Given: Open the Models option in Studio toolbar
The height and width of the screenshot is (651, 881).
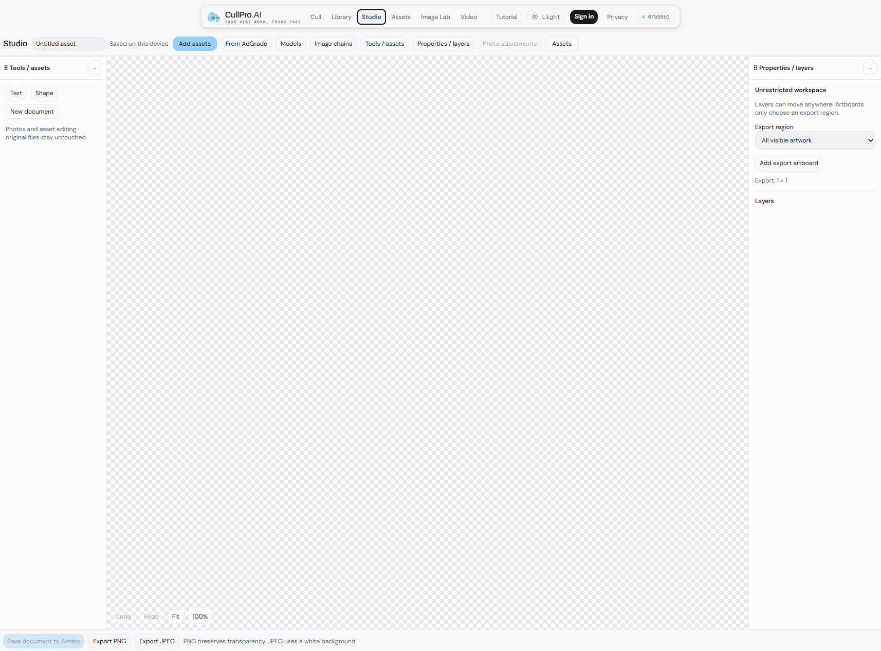Looking at the screenshot, I should coord(291,44).
